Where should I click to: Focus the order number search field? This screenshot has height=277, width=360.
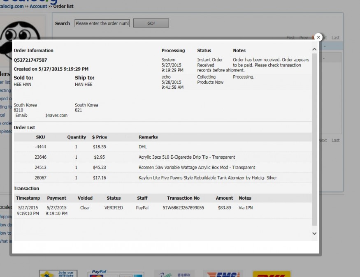click(102, 23)
